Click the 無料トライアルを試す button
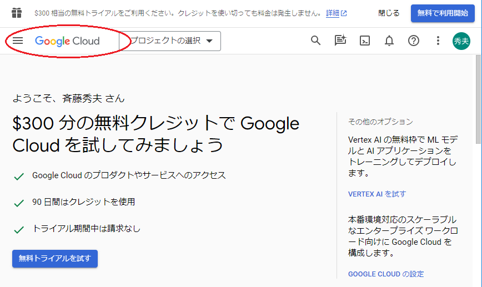This screenshot has width=482, height=287. (55, 259)
